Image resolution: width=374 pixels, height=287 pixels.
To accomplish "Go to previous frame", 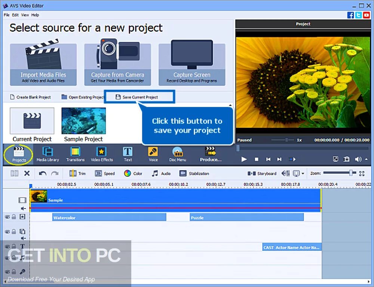I will (268, 159).
